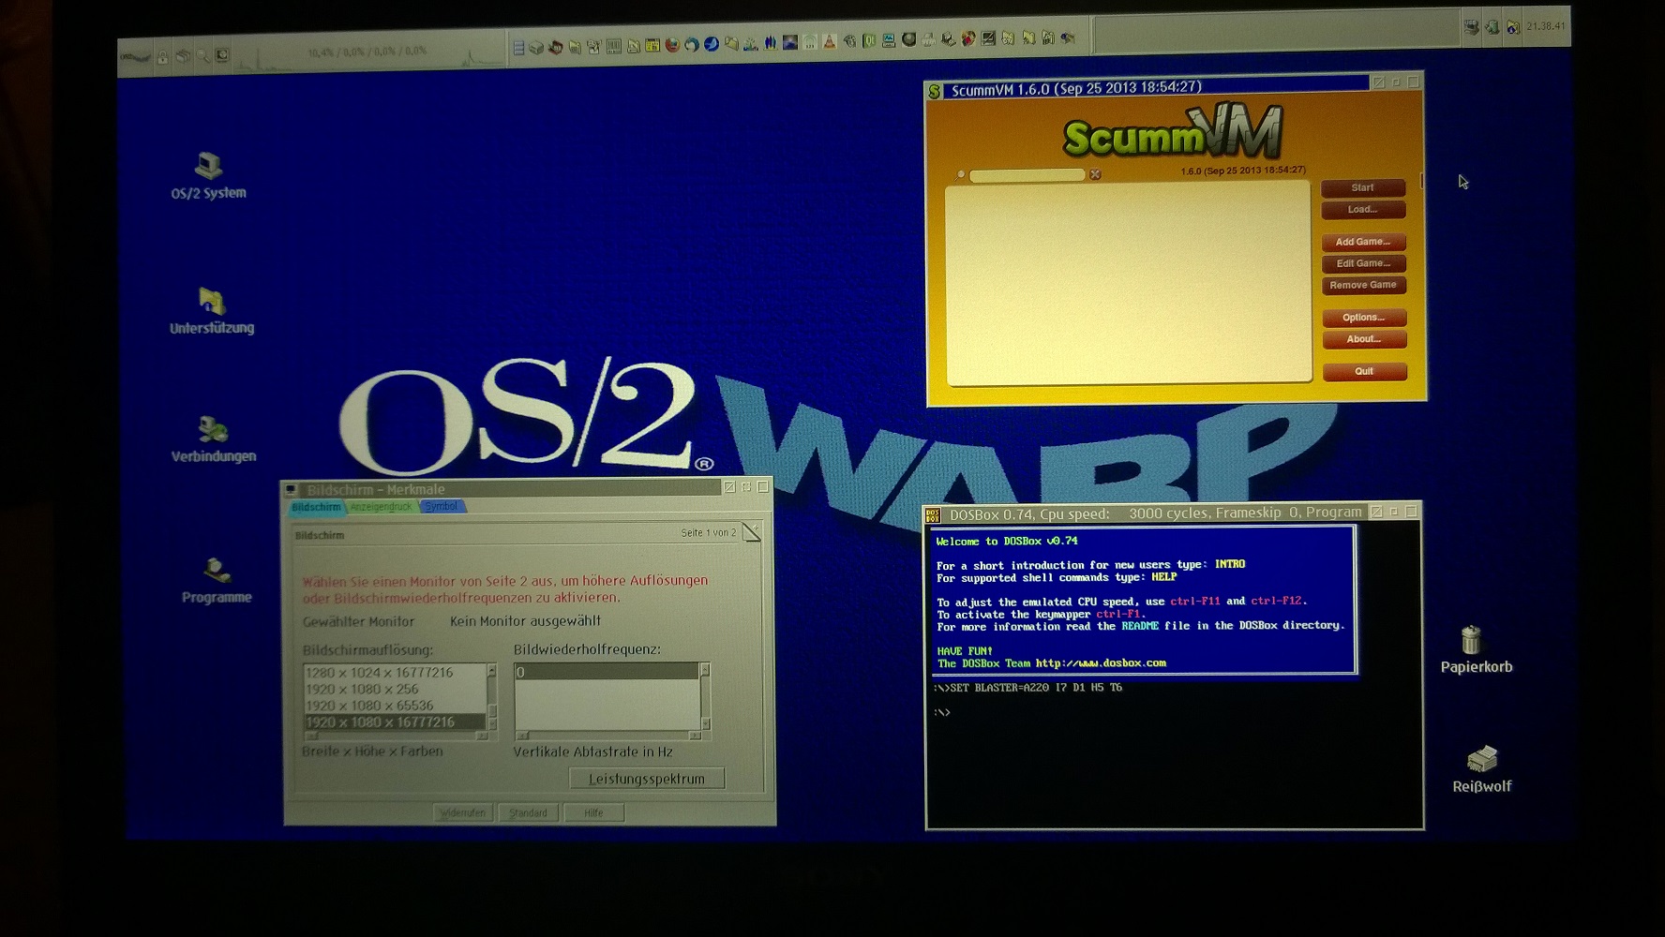This screenshot has height=937, width=1665.
Task: Open the OS/2 System desktop icon
Action: click(x=208, y=166)
